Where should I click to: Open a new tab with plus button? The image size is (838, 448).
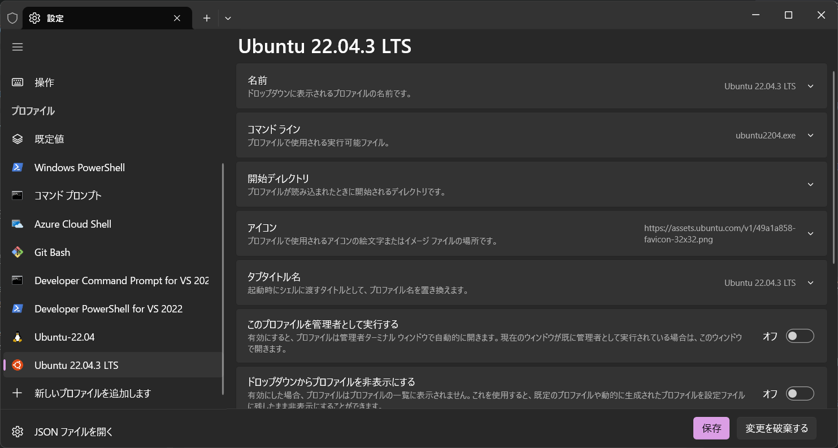click(x=207, y=18)
